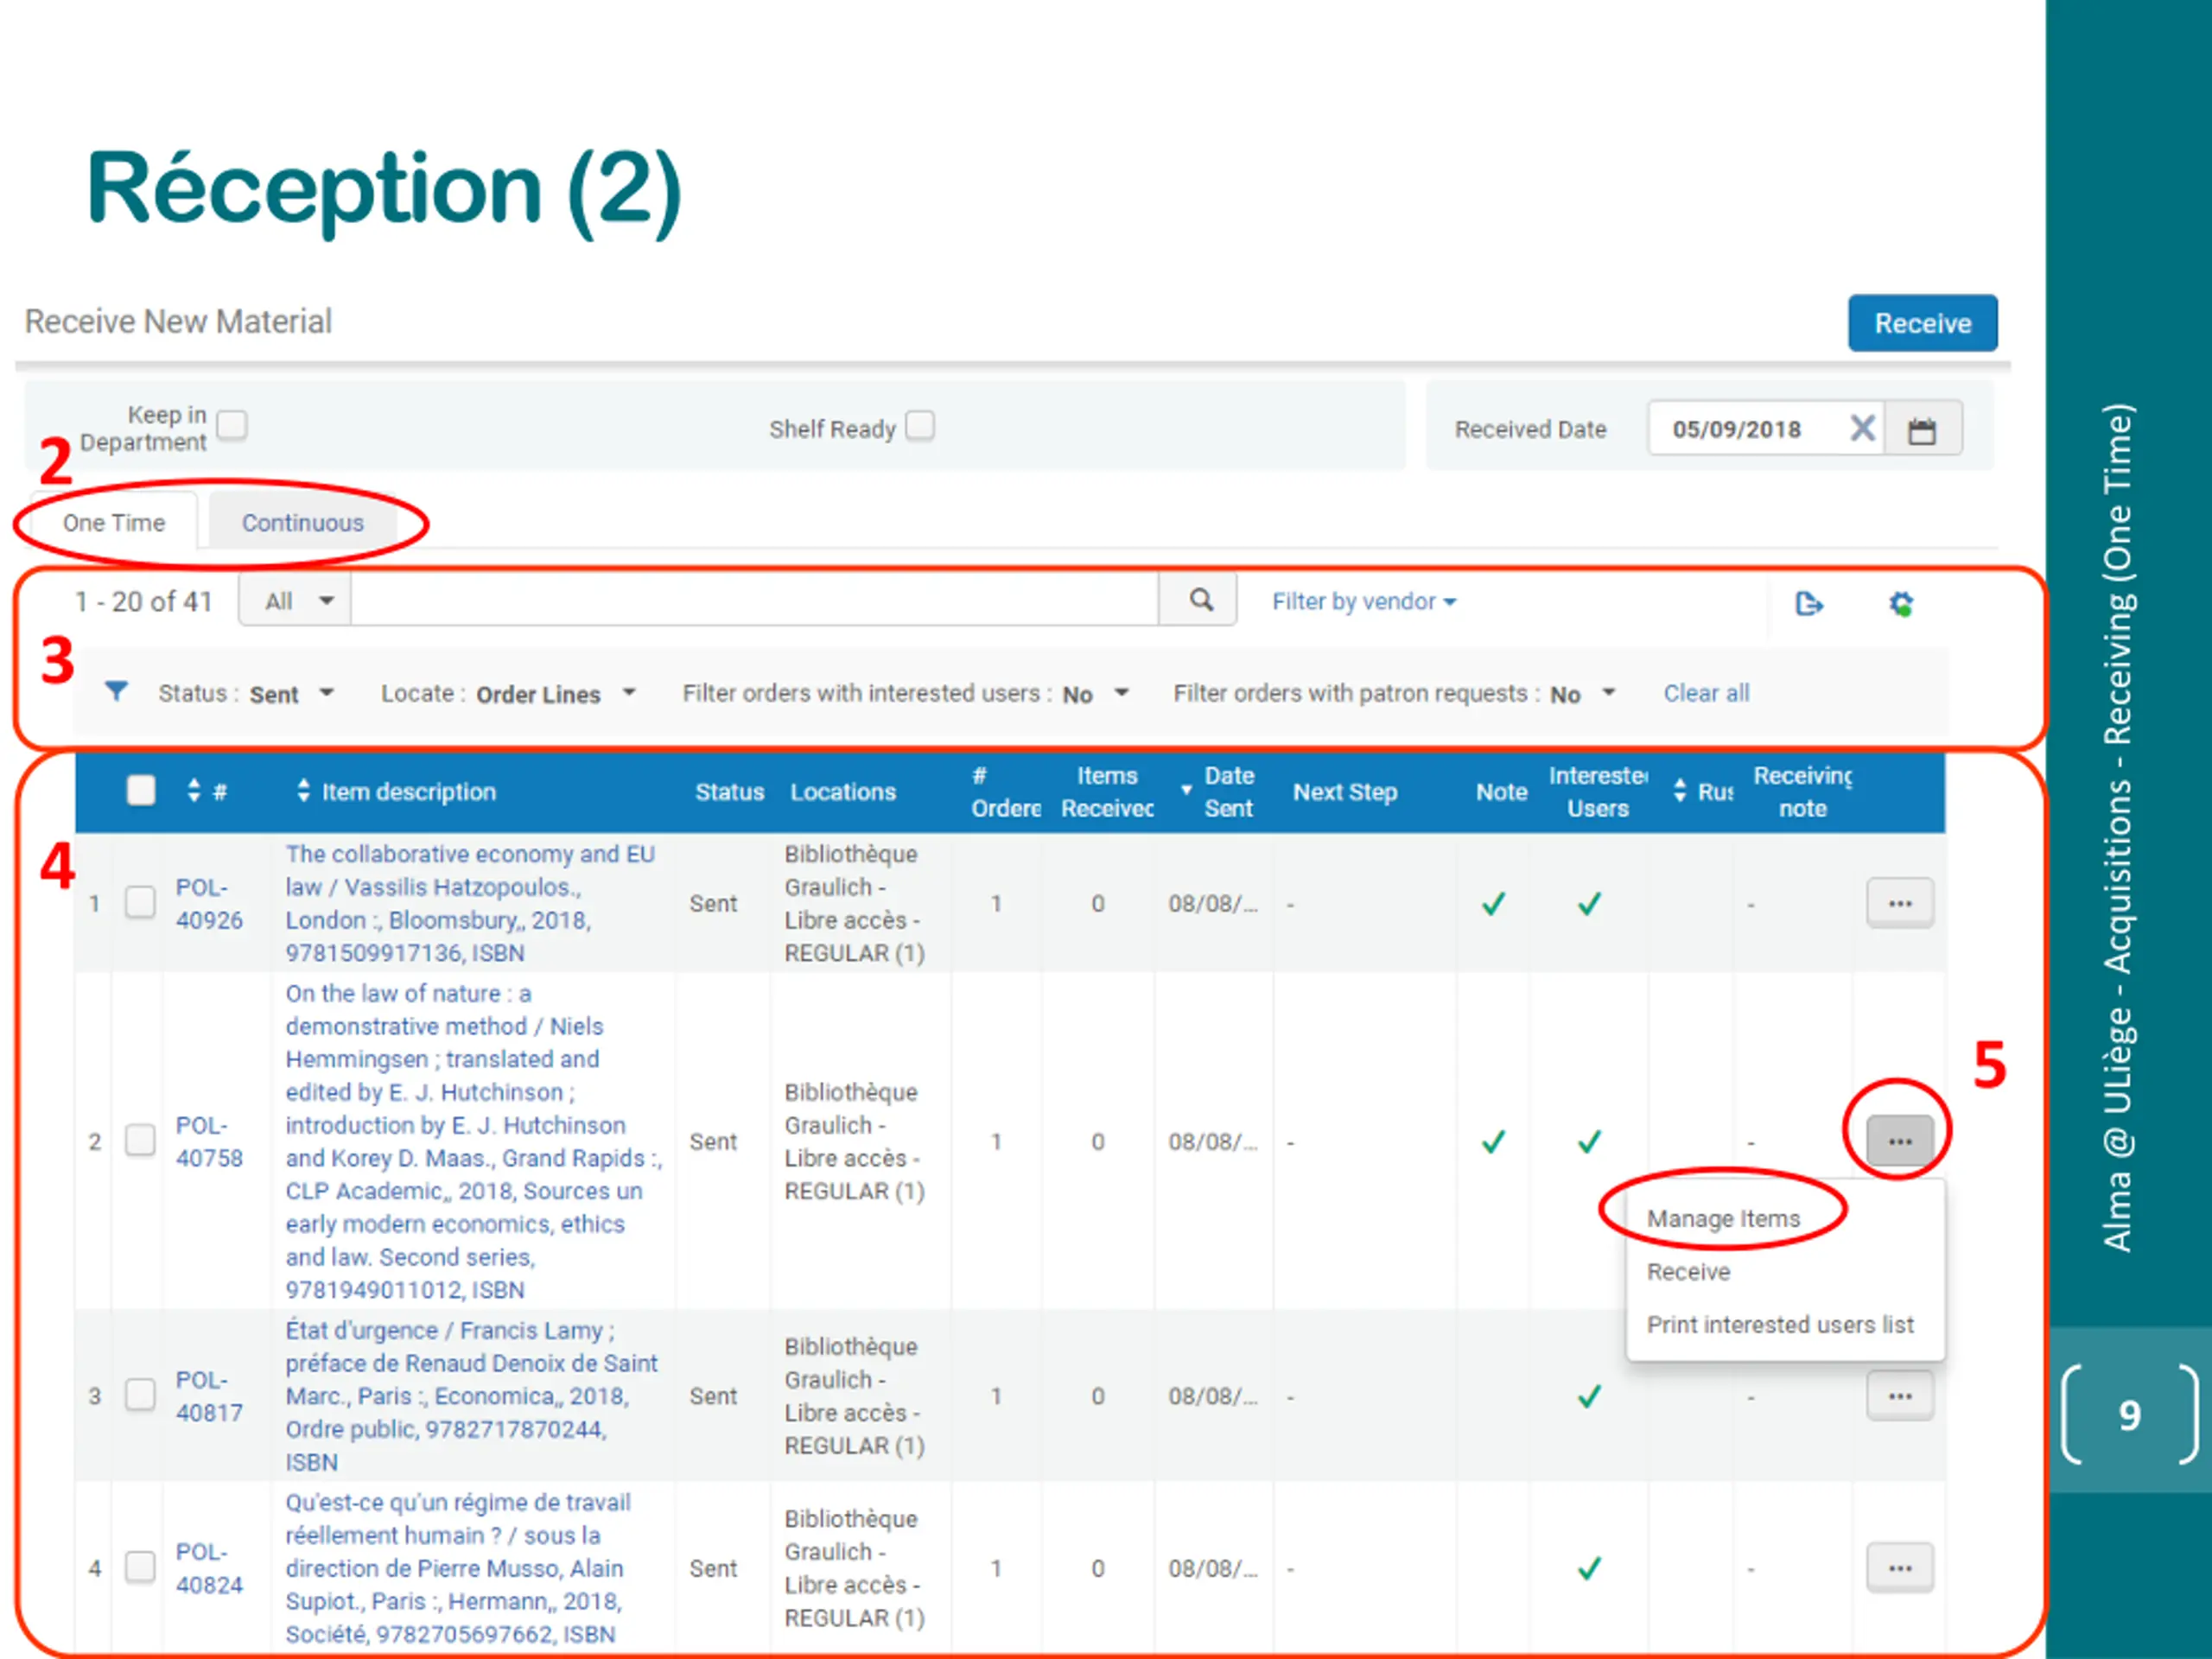Click the export list icon
This screenshot has height=1659, width=2212.
[1808, 603]
